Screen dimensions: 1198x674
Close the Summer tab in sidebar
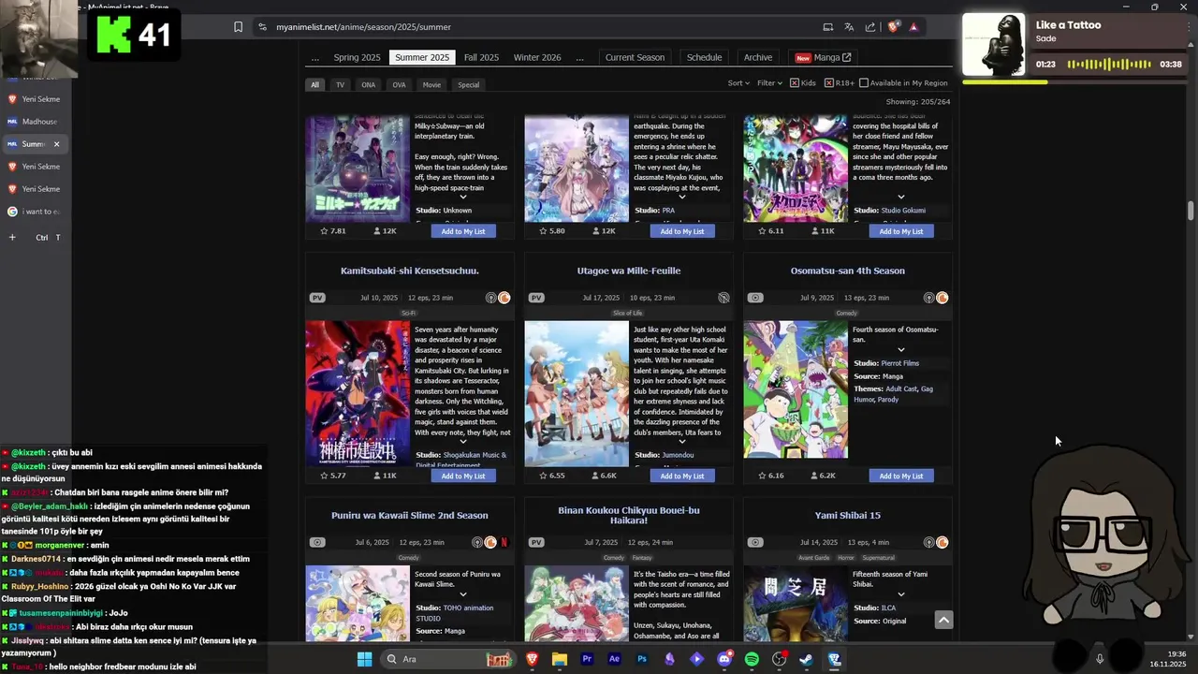[x=56, y=144]
